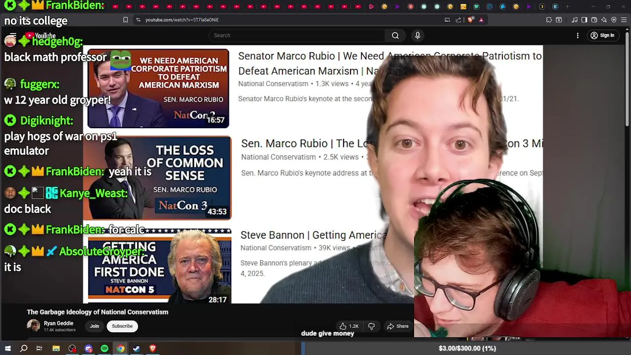Image resolution: width=631 pixels, height=355 pixels.
Task: Click the 28:17 duration badge
Action: pos(217,300)
